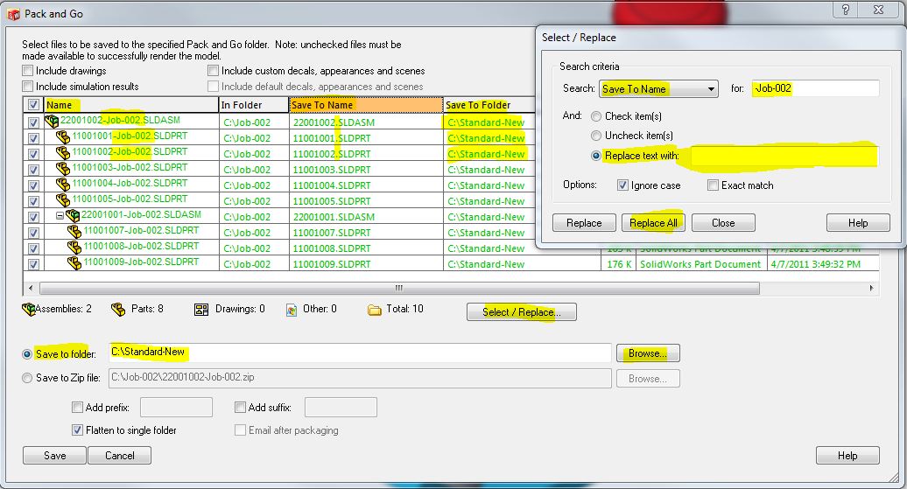Uncheck the row for 11001003-Job-002.SLDPRT
Image resolution: width=907 pixels, height=489 pixels.
click(x=33, y=170)
